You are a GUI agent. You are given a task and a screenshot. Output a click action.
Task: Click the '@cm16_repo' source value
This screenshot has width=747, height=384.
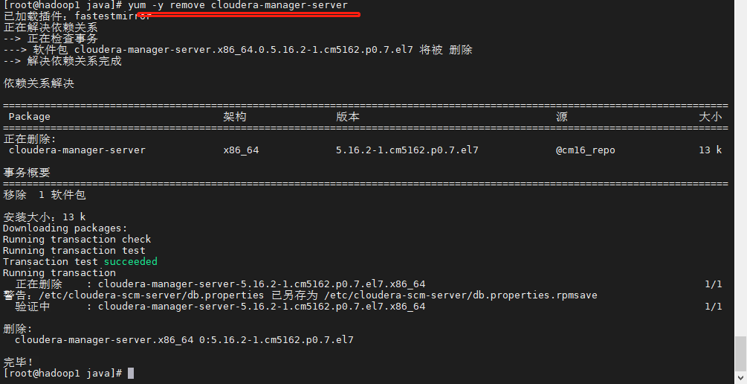(x=586, y=150)
